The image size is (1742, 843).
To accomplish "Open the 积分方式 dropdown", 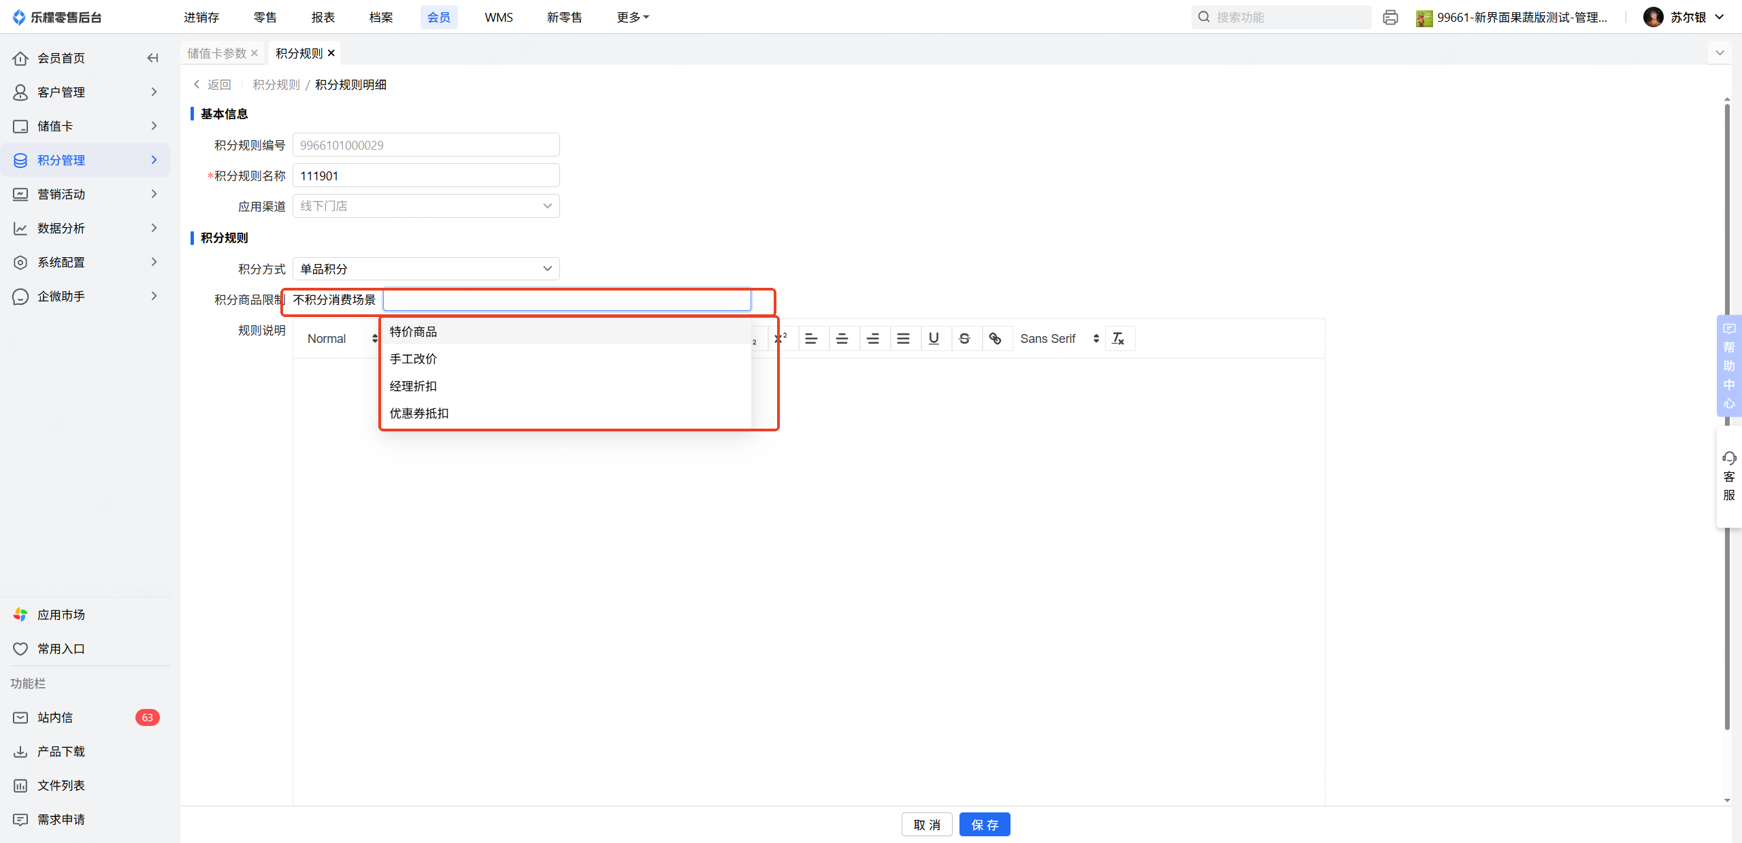I will click(x=426, y=269).
